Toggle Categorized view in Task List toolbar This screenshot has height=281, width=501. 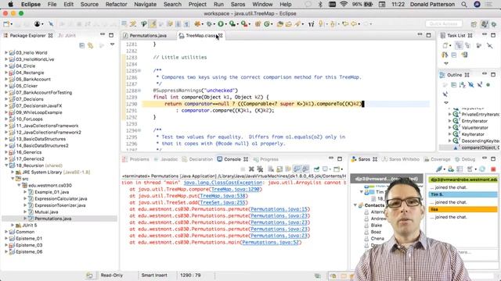pos(459,45)
